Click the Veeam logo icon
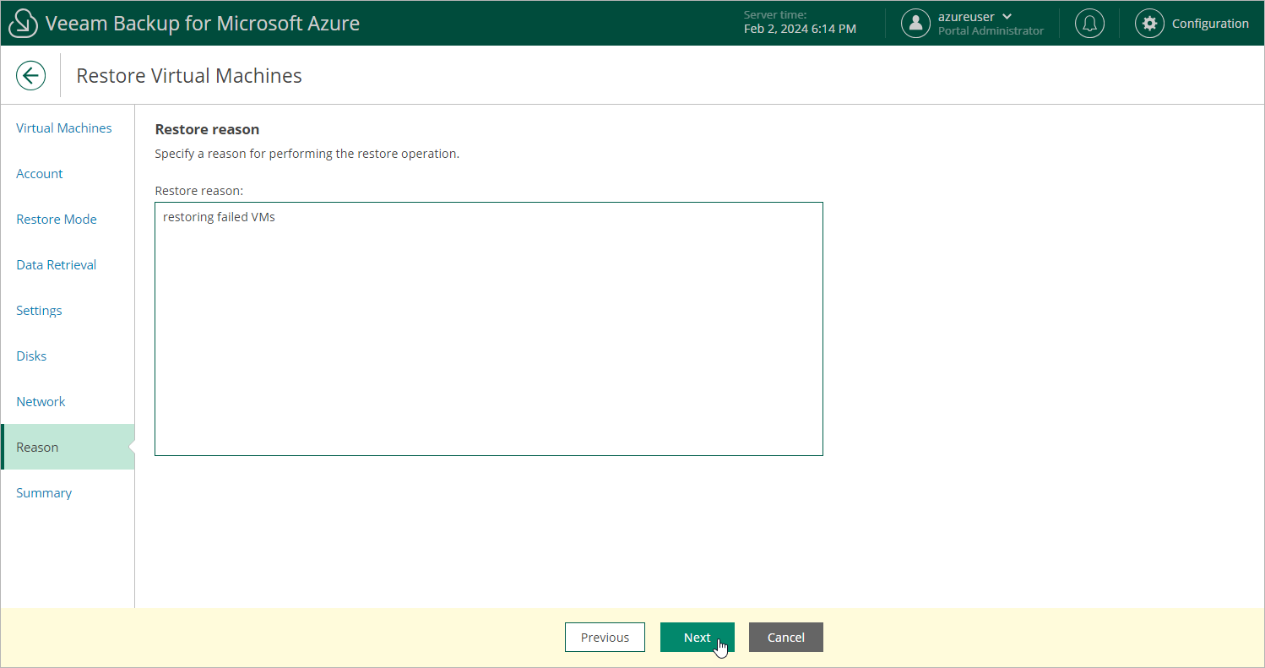This screenshot has height=668, width=1265. click(23, 24)
